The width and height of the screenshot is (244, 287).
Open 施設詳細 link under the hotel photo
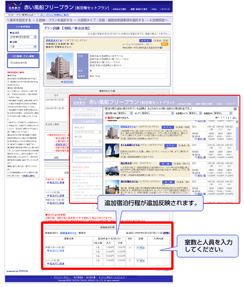pos(68,82)
